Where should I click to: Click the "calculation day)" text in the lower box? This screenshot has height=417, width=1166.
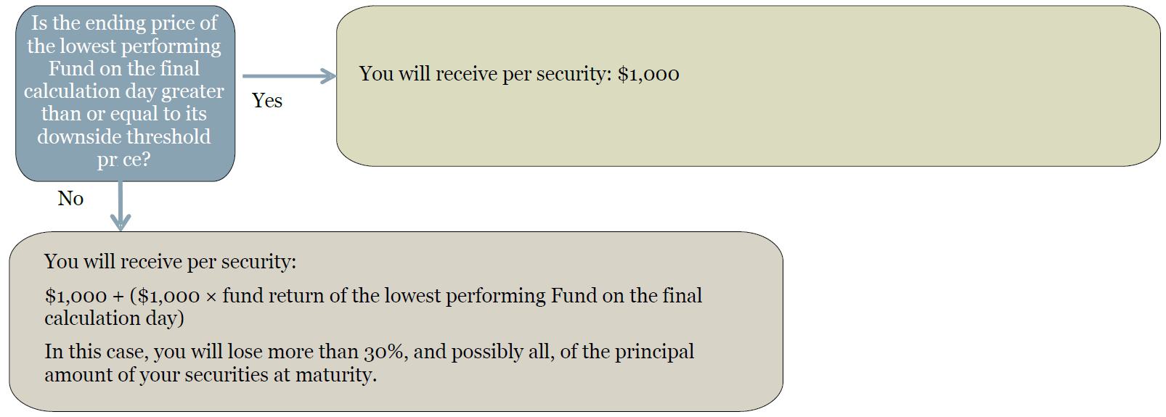114,318
